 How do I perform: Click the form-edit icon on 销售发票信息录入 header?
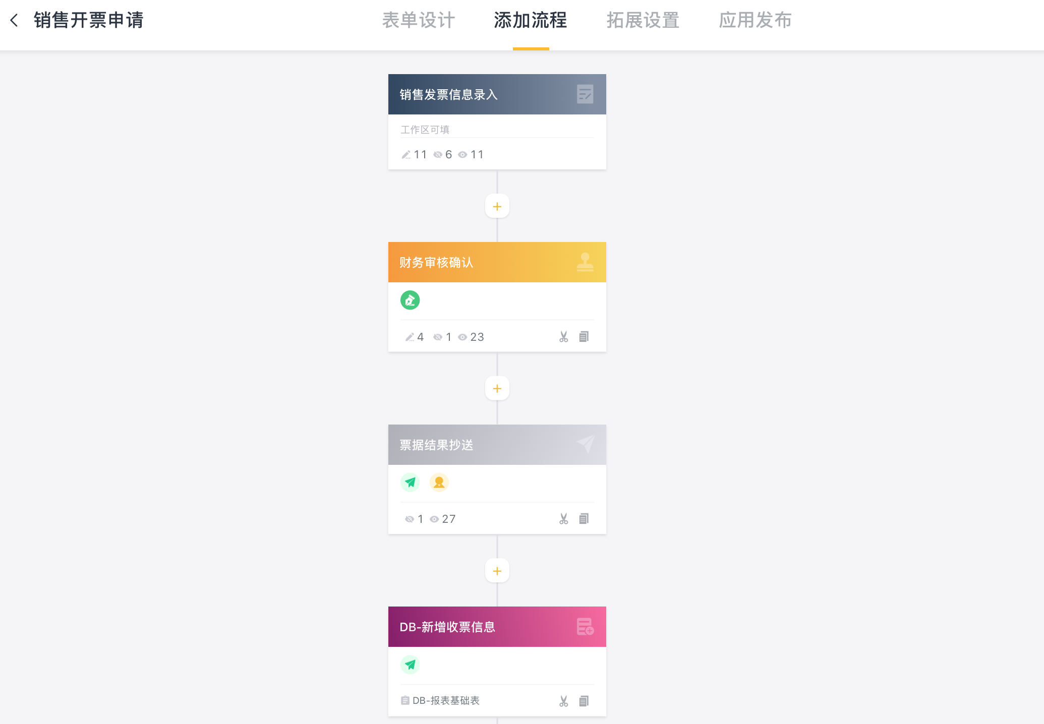coord(585,94)
